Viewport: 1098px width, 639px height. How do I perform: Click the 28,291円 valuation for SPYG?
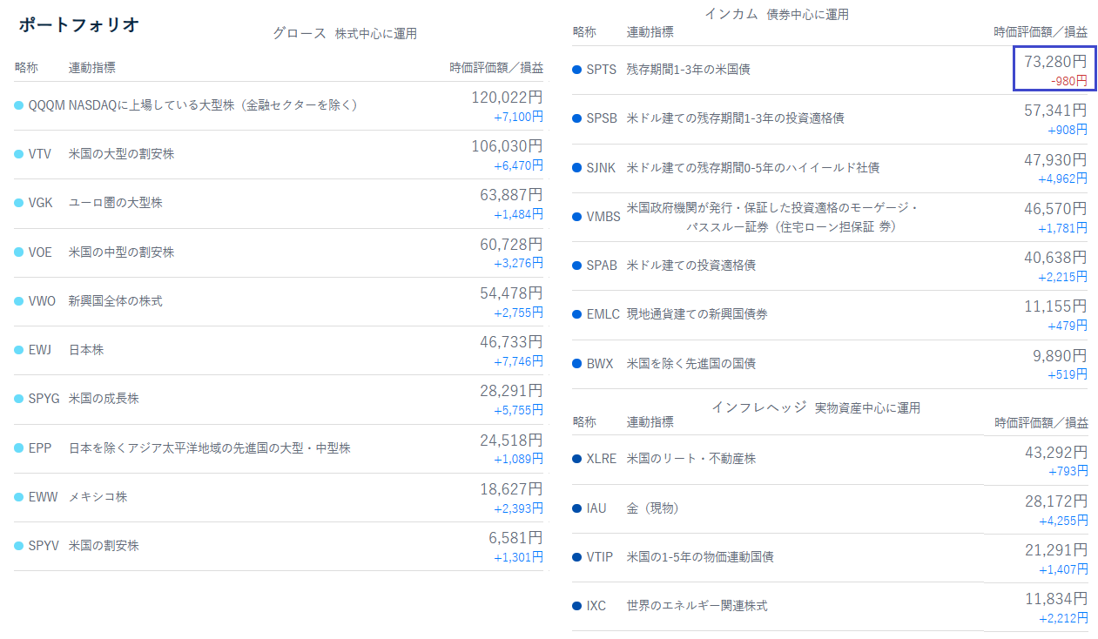[x=511, y=391]
